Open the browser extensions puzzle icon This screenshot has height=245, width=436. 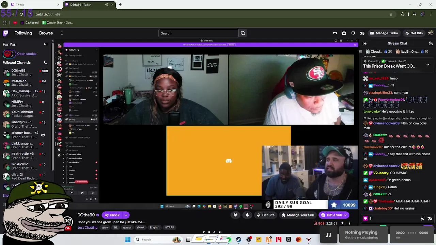tap(403, 14)
